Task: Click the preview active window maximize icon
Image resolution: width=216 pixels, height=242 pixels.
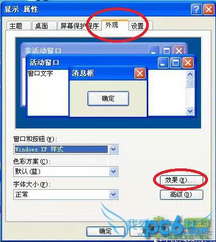Action: coord(175,63)
